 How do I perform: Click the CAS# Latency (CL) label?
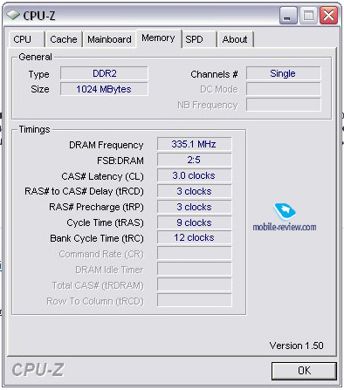[103, 176]
